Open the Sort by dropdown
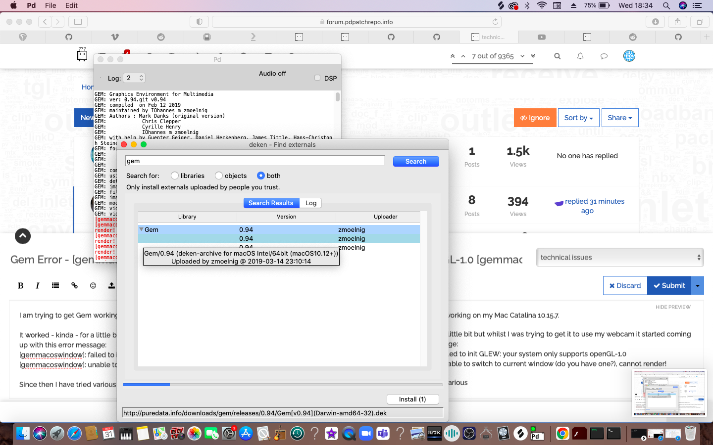Image resolution: width=713 pixels, height=445 pixels. [x=578, y=118]
